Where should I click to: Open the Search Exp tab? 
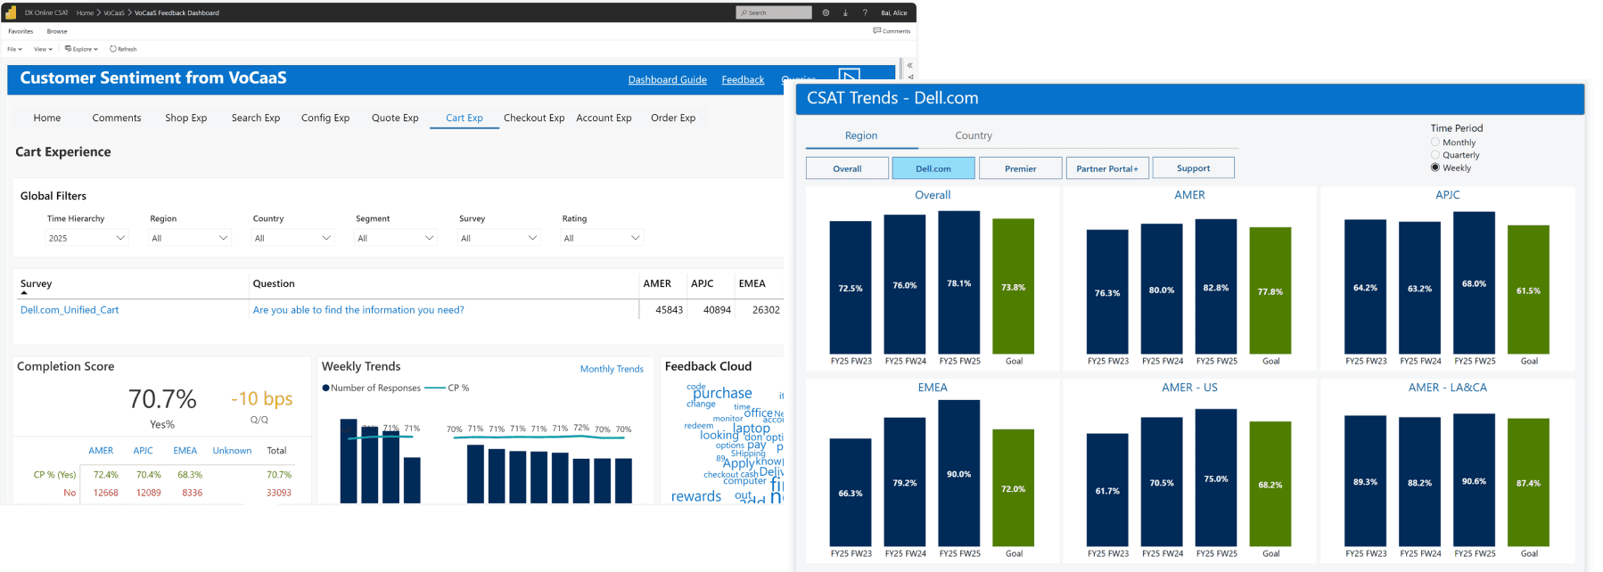[256, 118]
